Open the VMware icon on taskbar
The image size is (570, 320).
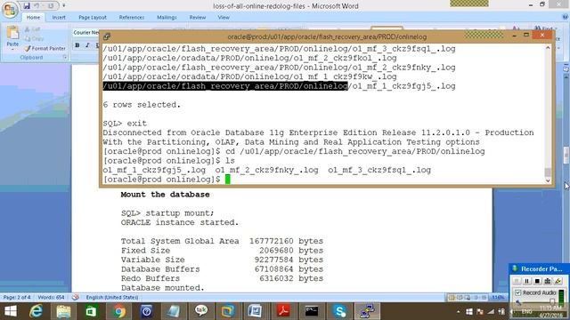coord(228,311)
